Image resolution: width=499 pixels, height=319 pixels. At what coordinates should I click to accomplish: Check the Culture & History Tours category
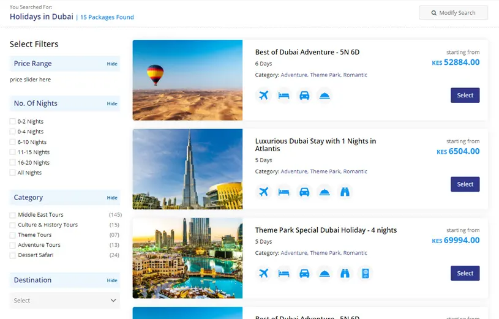click(x=13, y=225)
